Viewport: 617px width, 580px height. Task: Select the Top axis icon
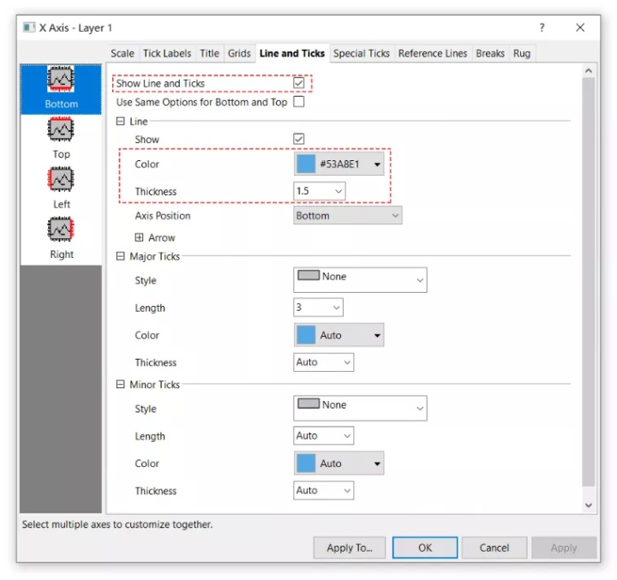(61, 129)
